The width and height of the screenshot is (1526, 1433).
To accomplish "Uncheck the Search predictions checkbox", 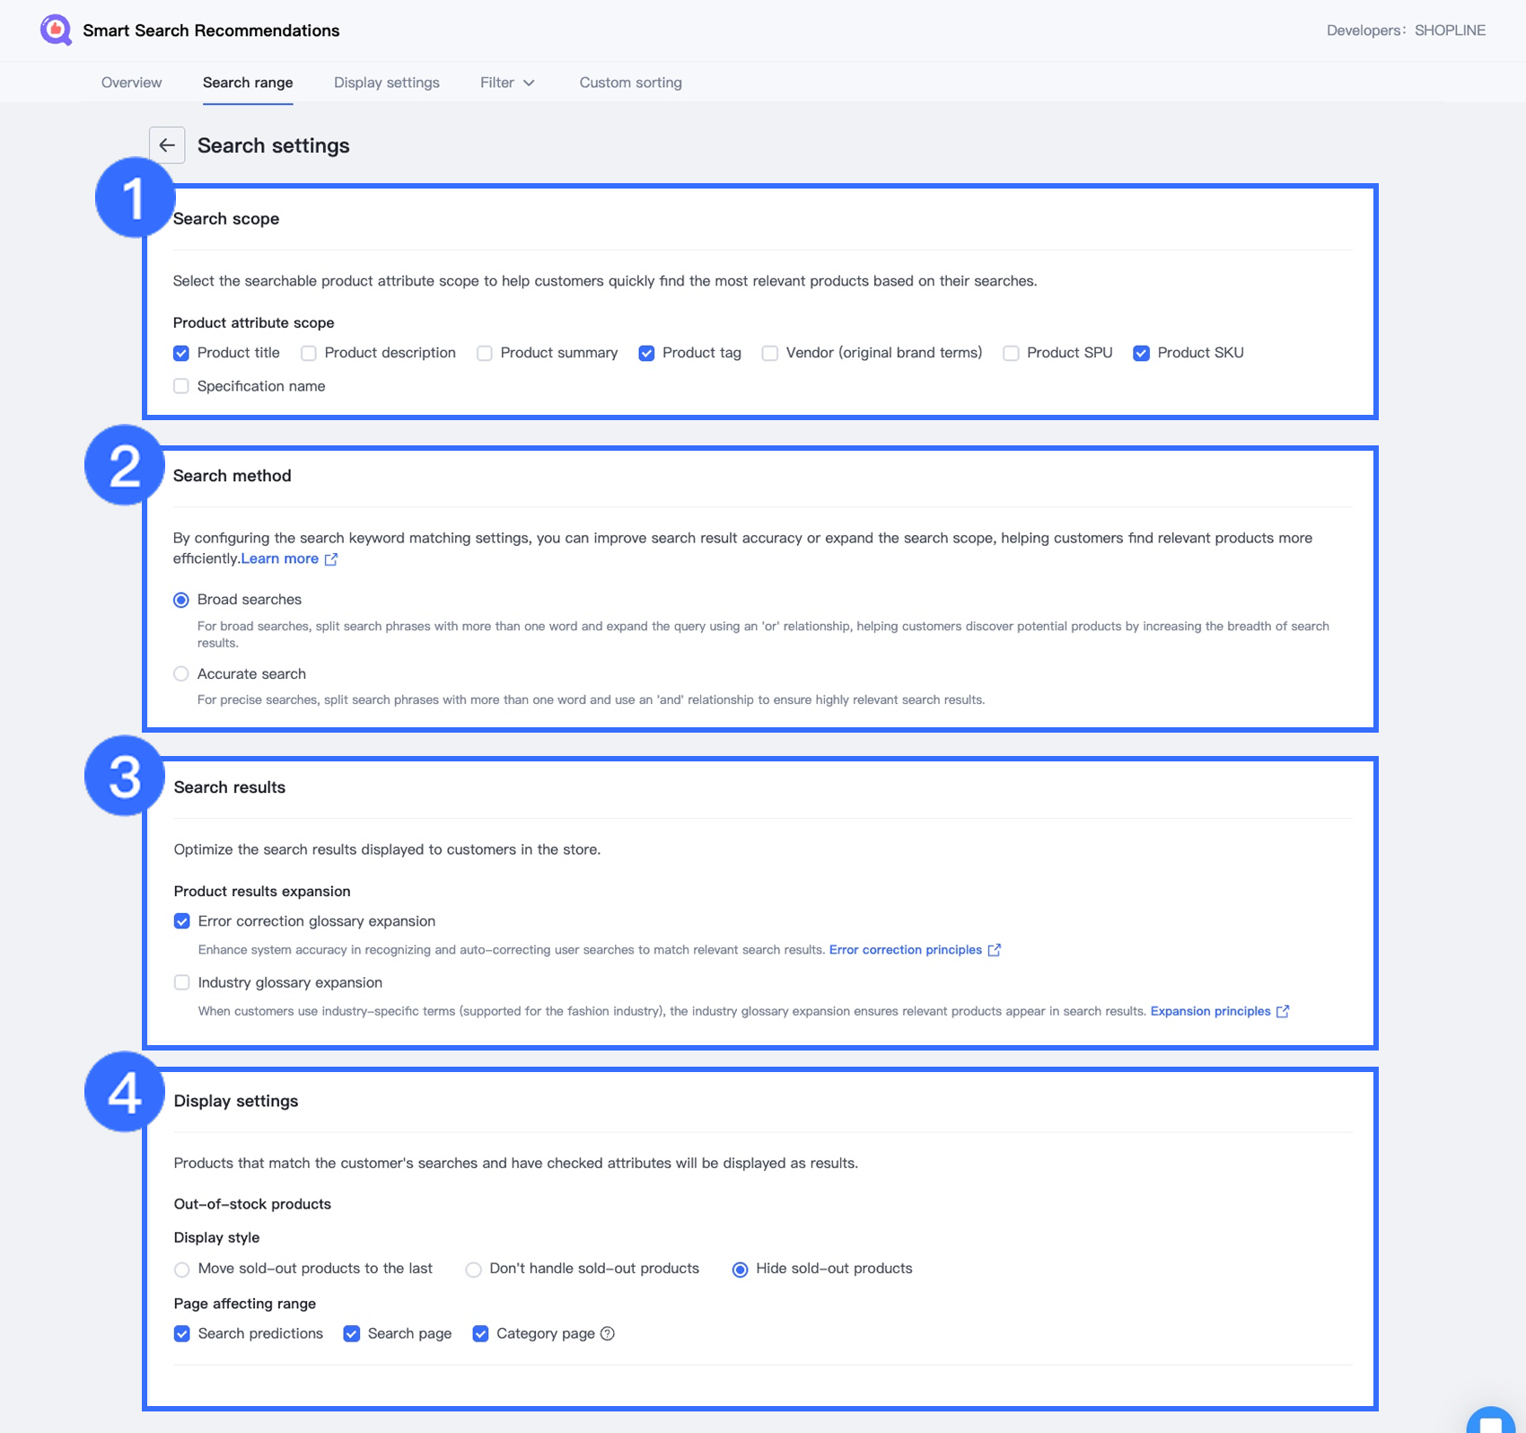I will 182,1333.
